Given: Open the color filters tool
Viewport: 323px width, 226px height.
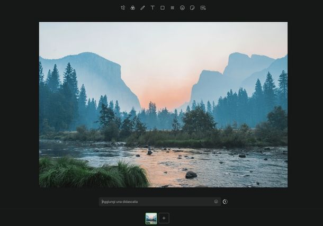Looking at the screenshot, I should [133, 8].
